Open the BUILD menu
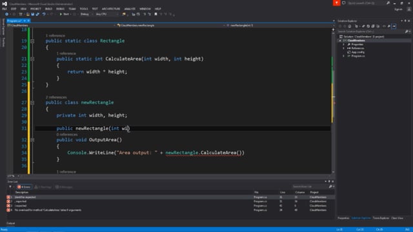 point(48,8)
